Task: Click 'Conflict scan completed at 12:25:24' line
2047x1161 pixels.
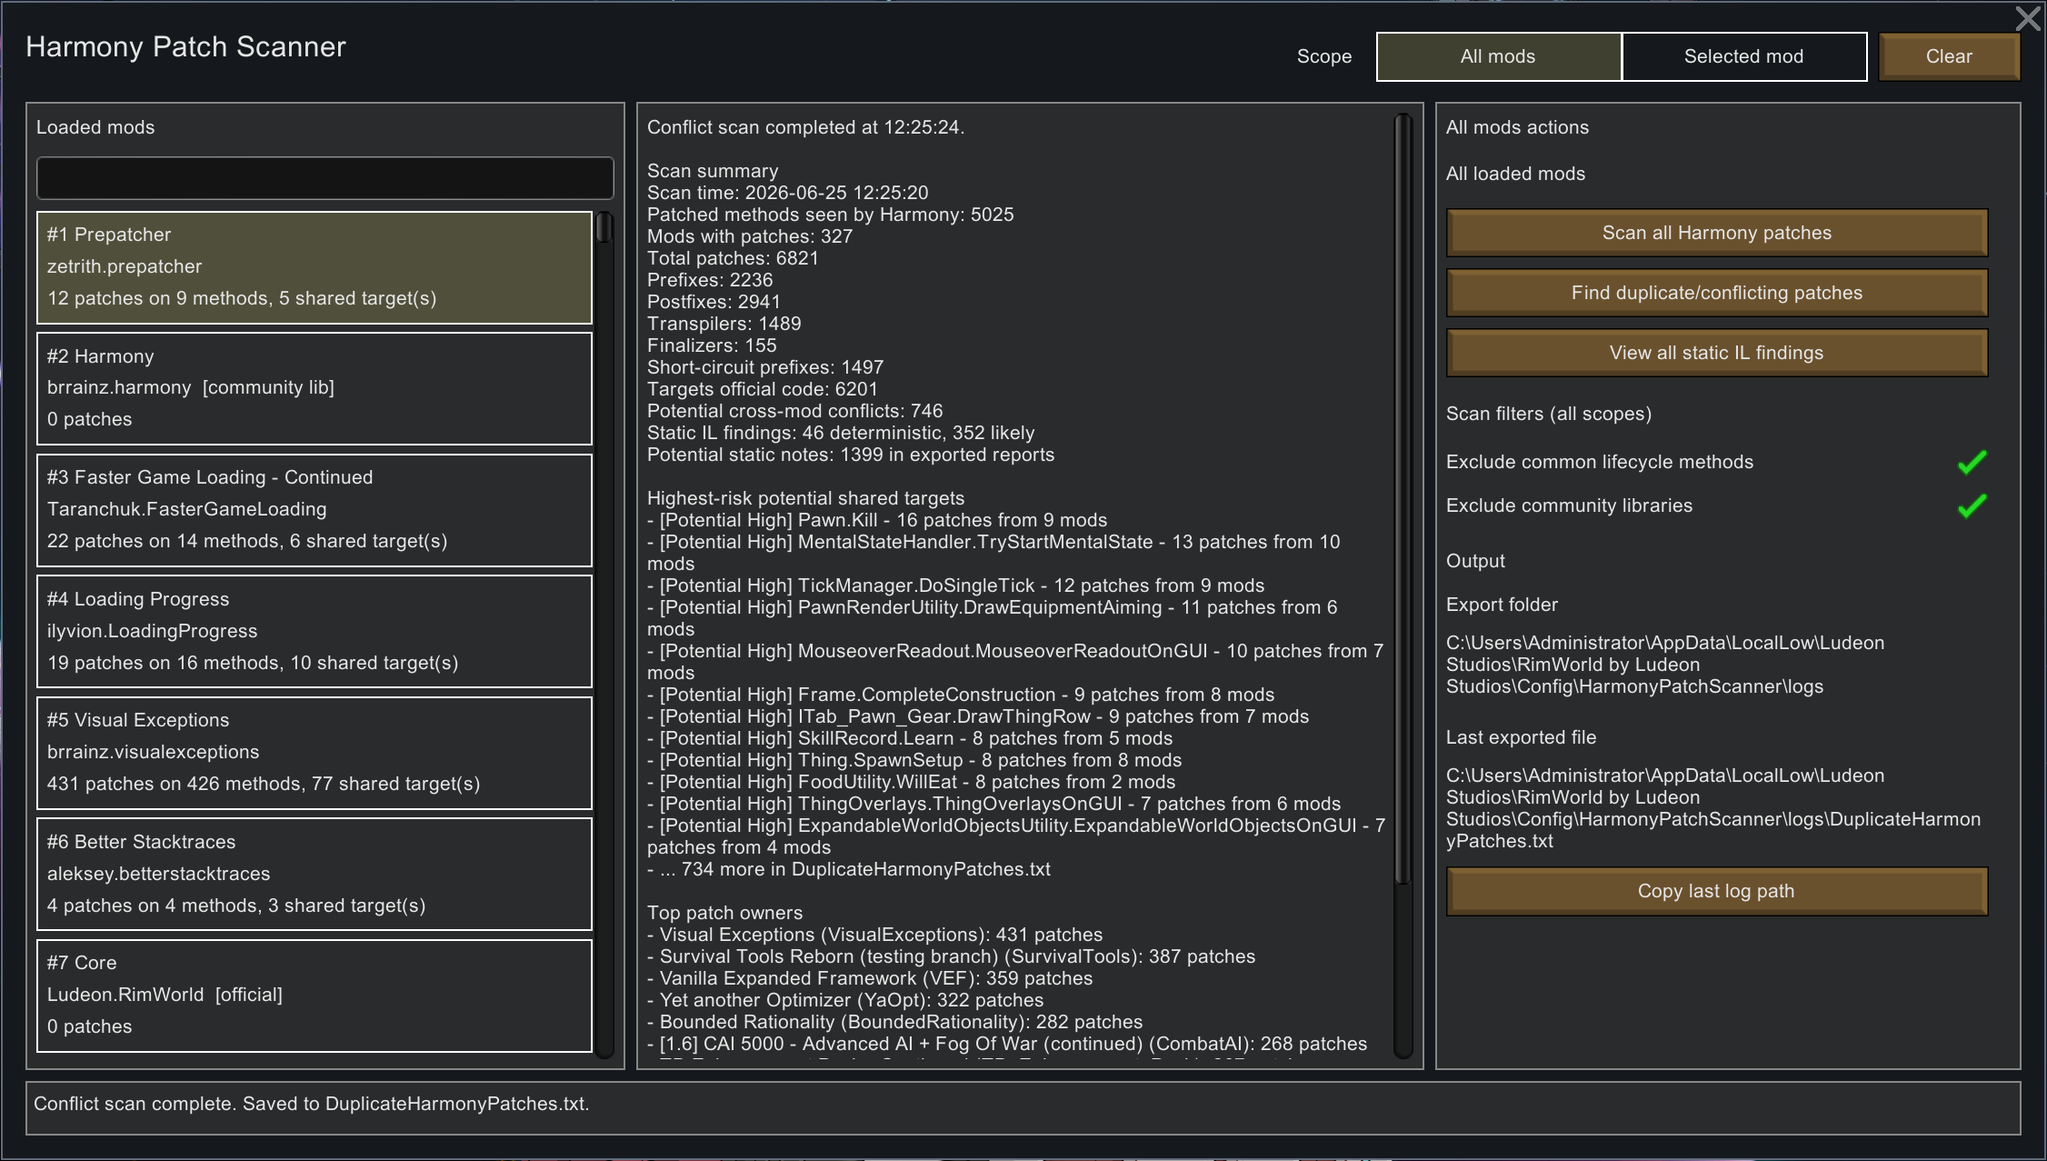Action: pos(806,127)
